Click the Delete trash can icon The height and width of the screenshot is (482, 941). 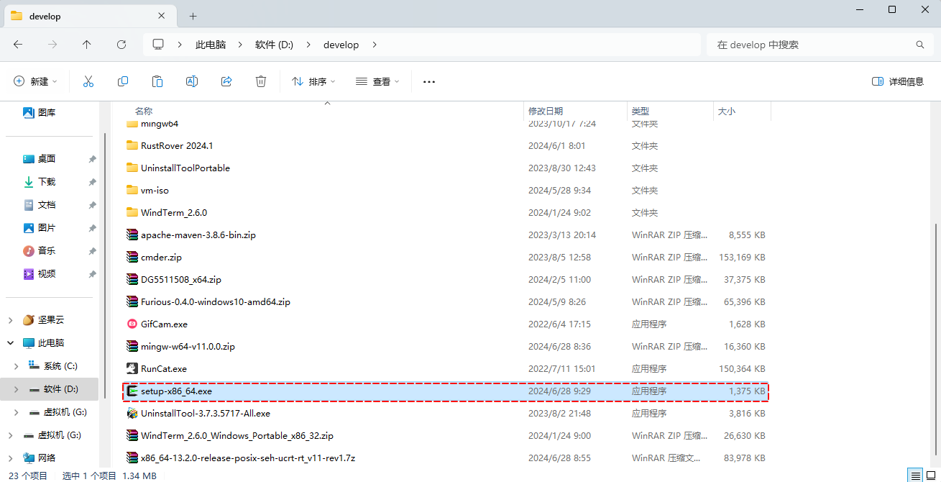click(261, 82)
